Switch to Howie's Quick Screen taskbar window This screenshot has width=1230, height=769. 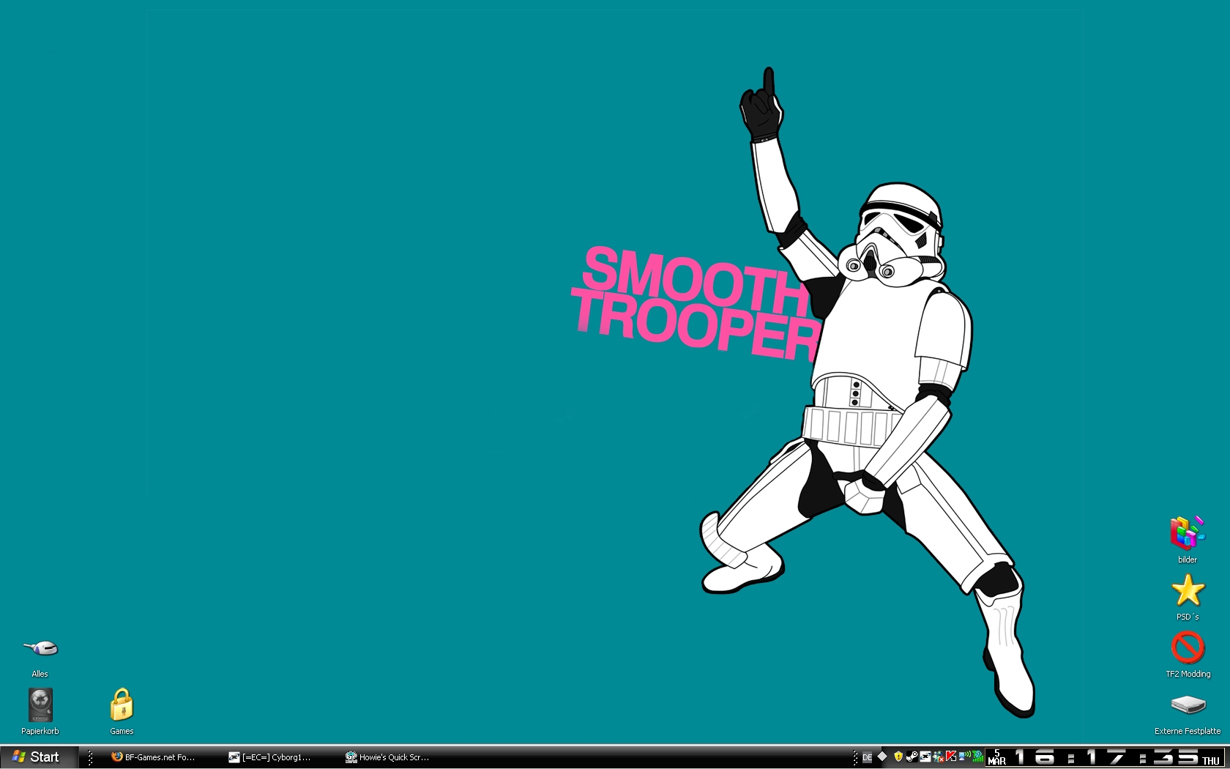(x=388, y=757)
